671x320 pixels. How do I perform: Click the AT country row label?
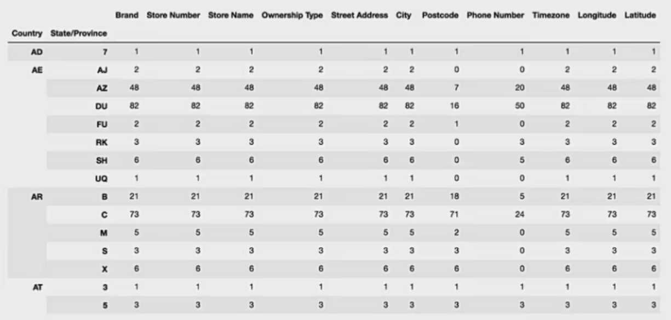tap(37, 287)
